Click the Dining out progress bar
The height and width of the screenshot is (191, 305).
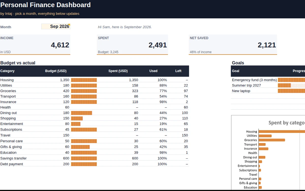coord(82,113)
